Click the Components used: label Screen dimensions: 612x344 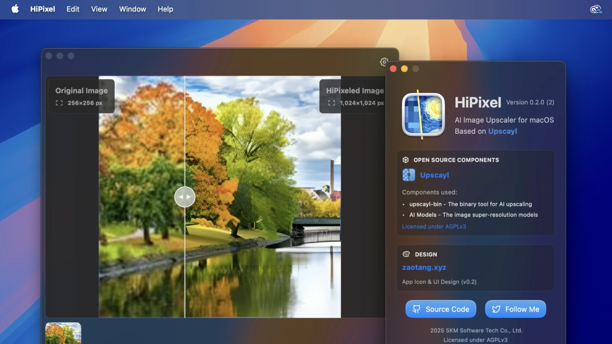click(x=429, y=192)
